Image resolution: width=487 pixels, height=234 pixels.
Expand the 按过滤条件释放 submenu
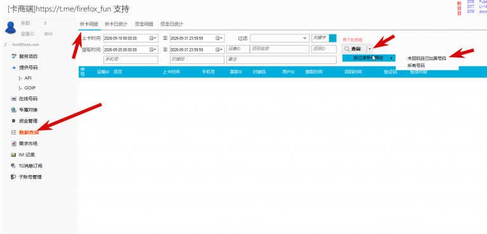[x=368, y=58]
